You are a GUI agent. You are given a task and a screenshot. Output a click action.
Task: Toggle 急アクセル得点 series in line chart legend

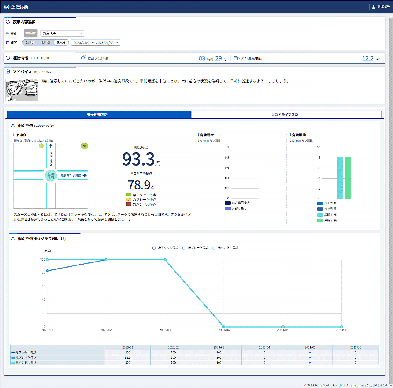[x=165, y=248]
